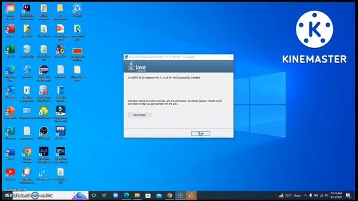Open Adobe Creative Cloud desktop shortcut
358x201 pixels.
click(x=10, y=11)
